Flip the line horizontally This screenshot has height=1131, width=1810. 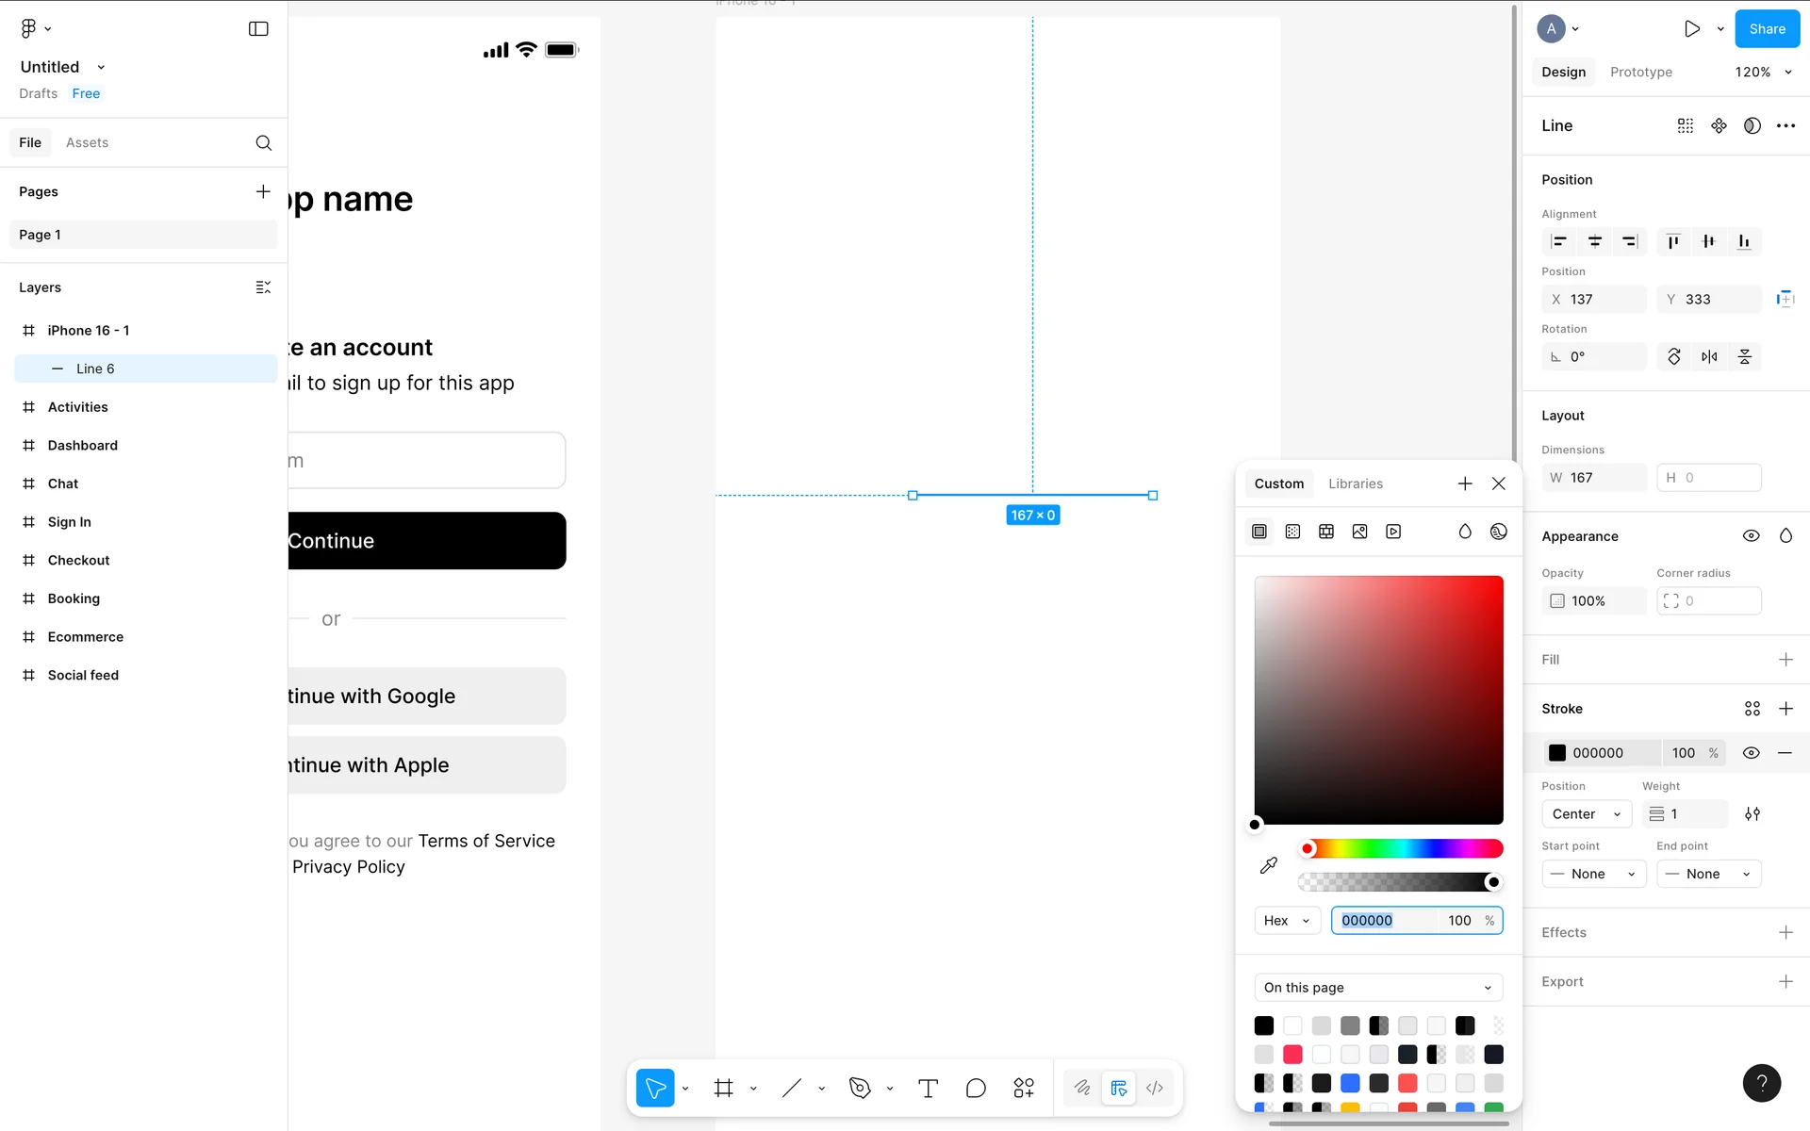coord(1709,357)
